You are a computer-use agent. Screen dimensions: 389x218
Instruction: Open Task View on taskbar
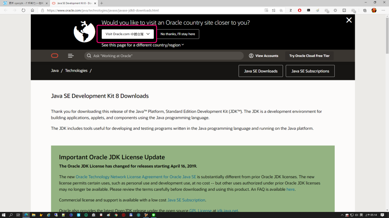coord(18,215)
